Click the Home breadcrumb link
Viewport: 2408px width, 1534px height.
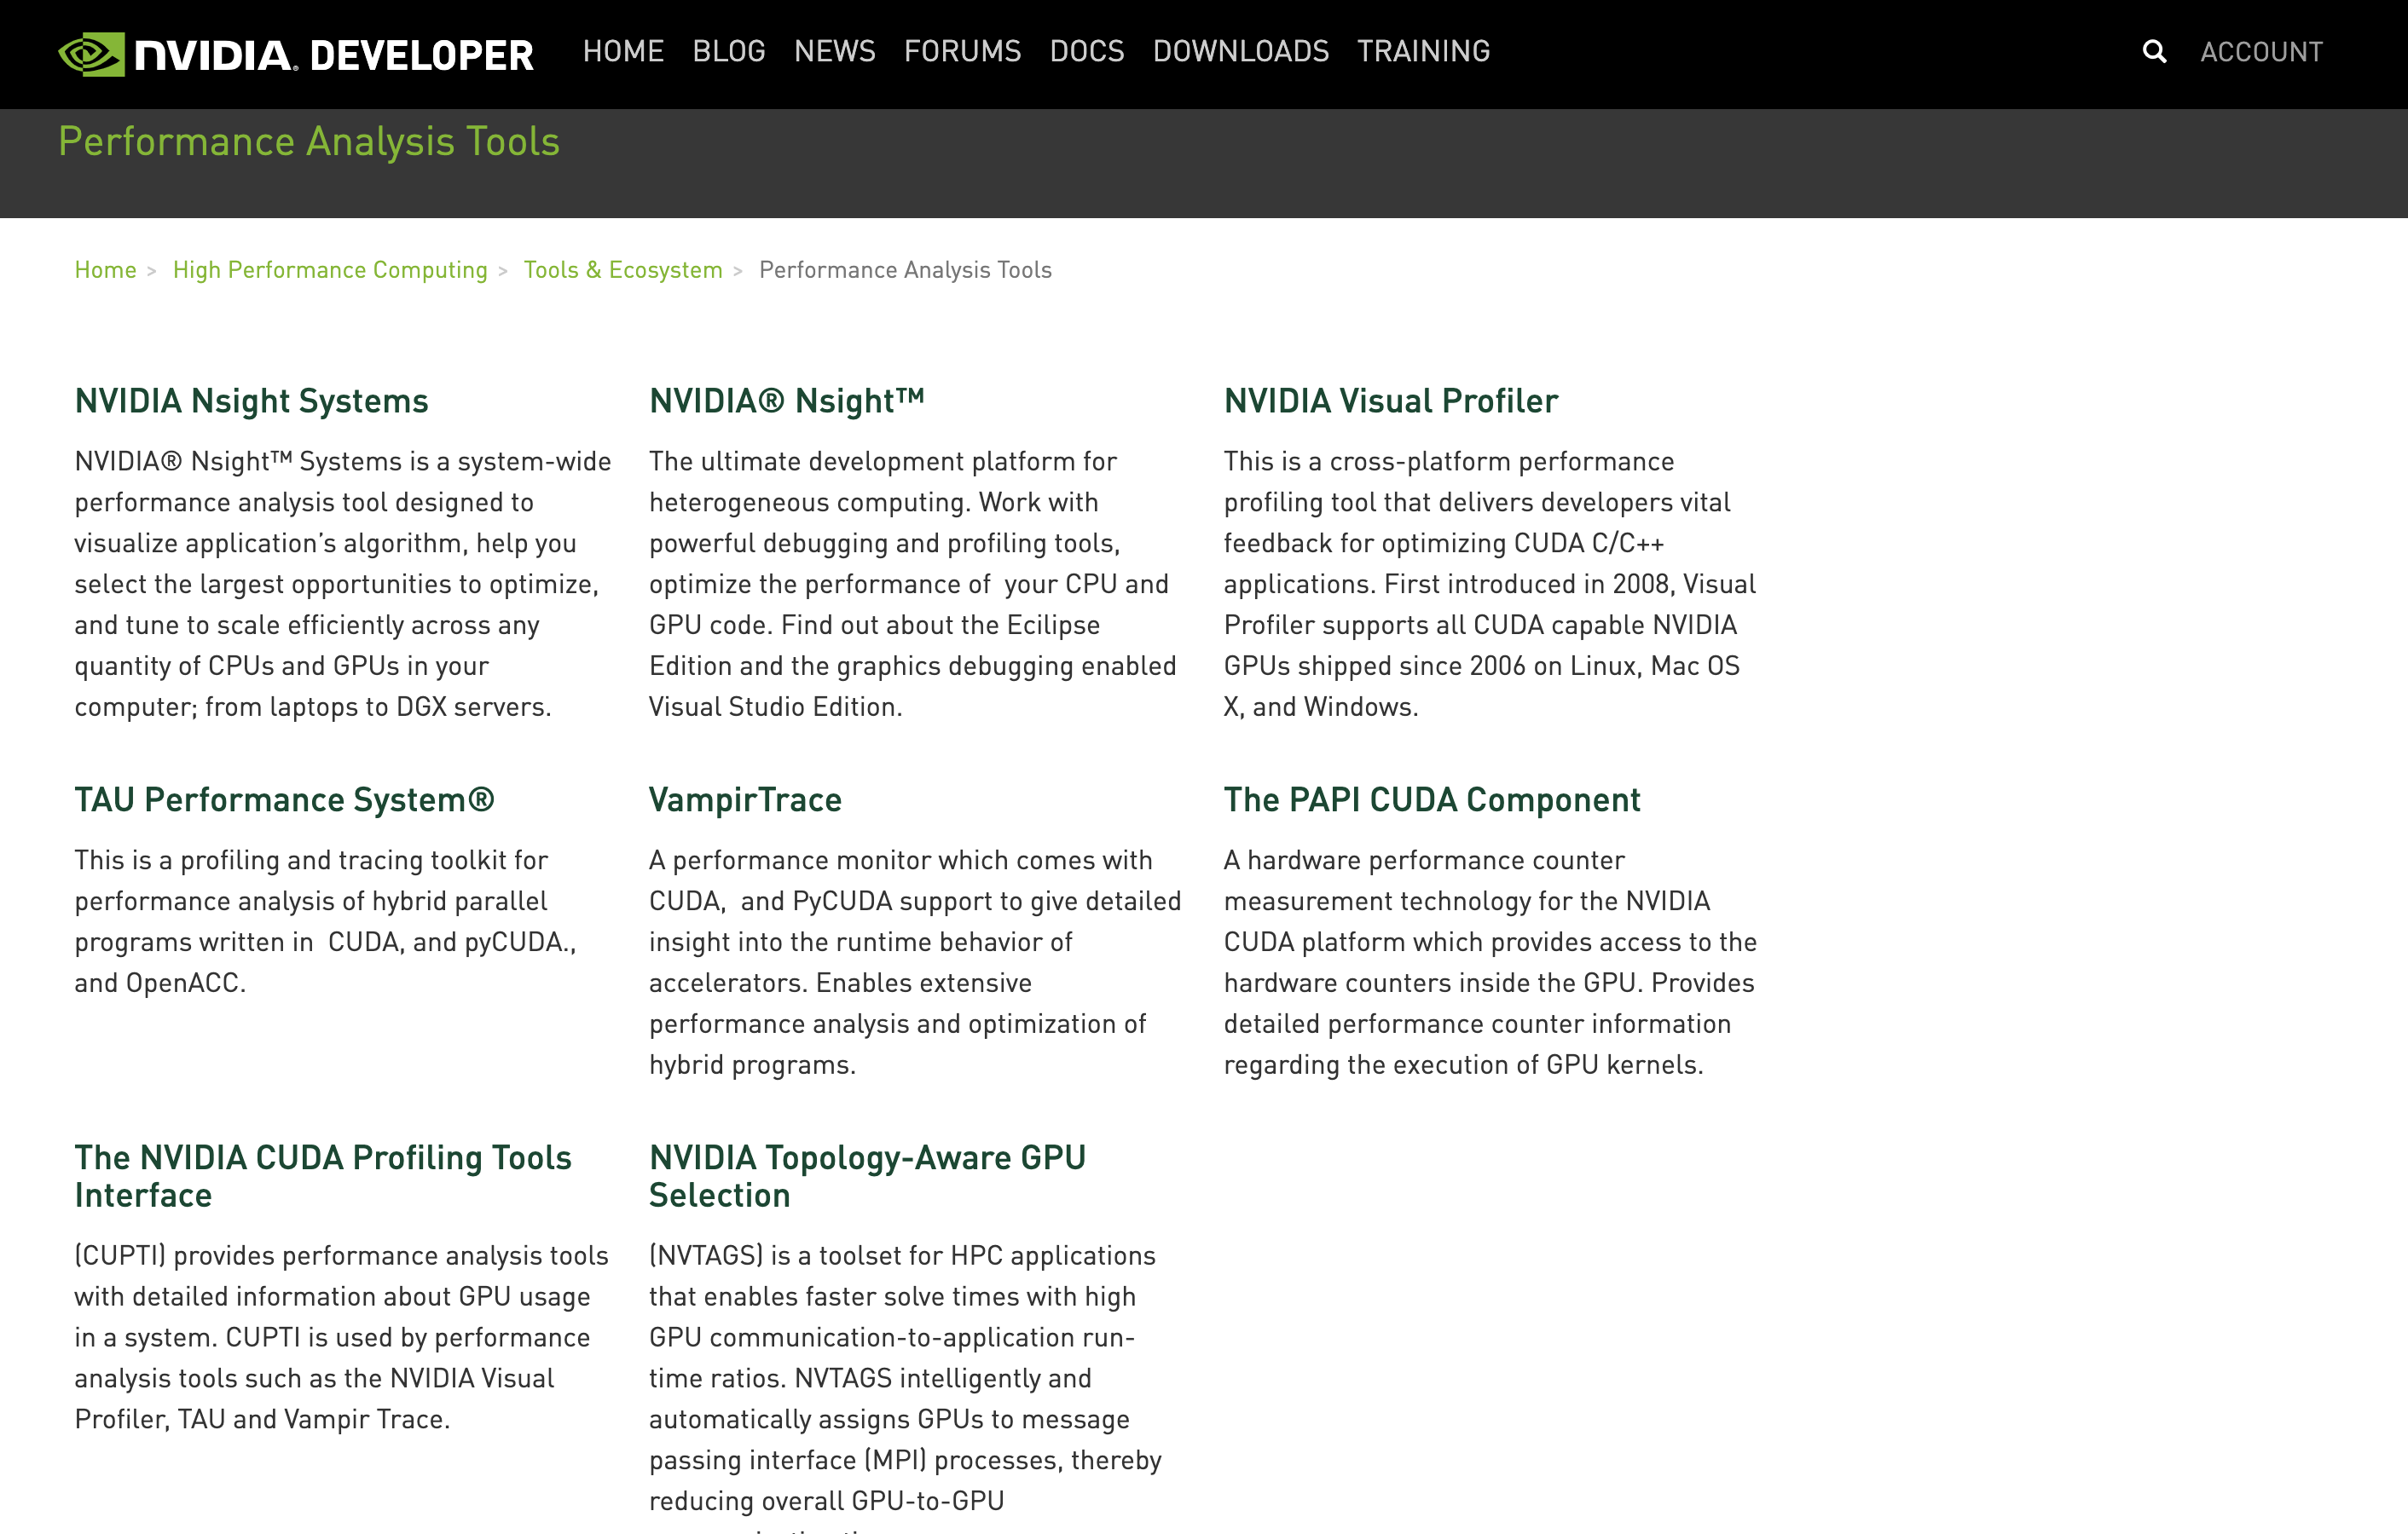(105, 270)
